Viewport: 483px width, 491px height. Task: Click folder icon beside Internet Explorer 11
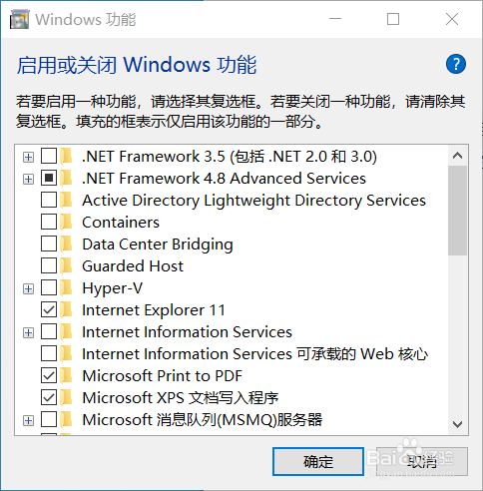coord(67,310)
